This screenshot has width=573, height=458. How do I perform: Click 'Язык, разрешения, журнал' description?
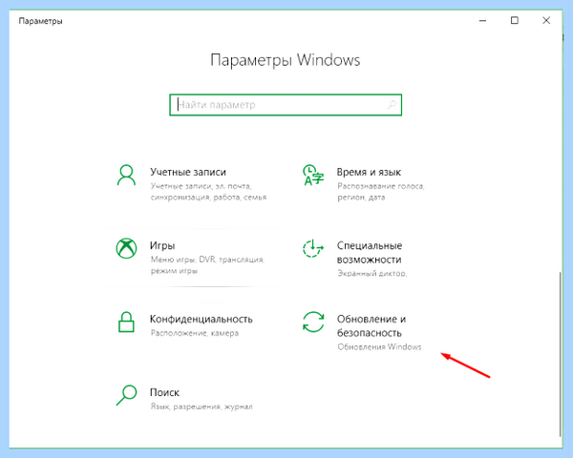202,406
